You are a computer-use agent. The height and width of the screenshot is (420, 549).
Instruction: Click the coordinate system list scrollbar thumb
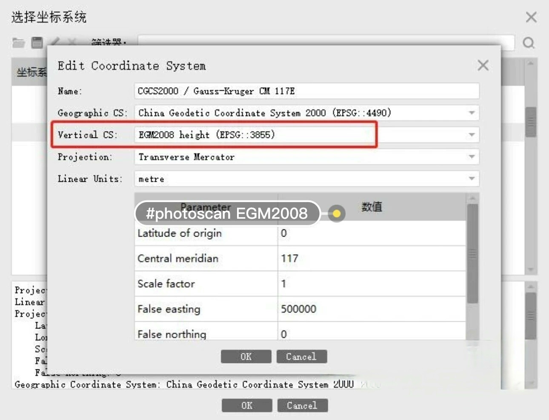point(531,122)
